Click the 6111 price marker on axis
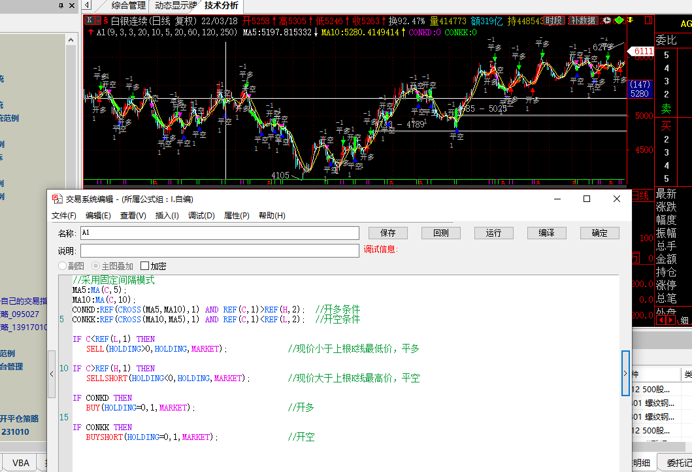This screenshot has width=692, height=472. coord(641,51)
